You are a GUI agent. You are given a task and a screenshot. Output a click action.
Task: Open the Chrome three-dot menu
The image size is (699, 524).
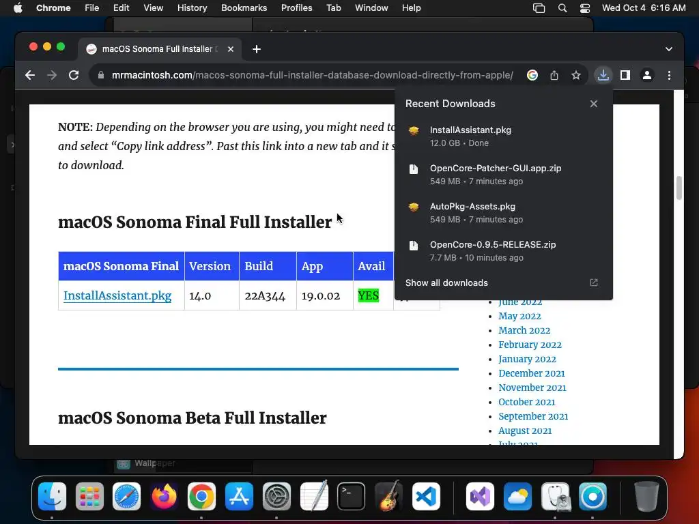[x=669, y=75]
